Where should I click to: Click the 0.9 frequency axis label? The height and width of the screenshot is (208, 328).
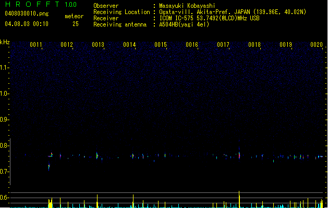tap(4, 120)
